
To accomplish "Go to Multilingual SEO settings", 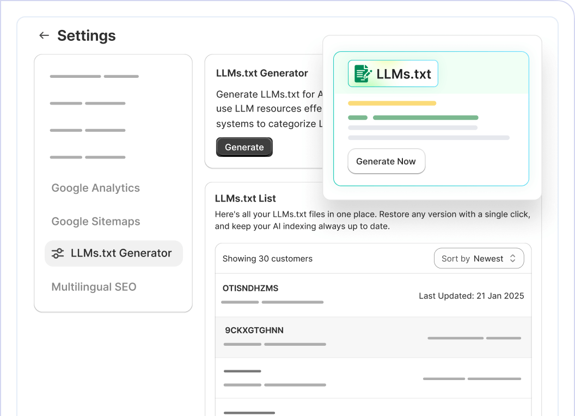I will (x=94, y=287).
